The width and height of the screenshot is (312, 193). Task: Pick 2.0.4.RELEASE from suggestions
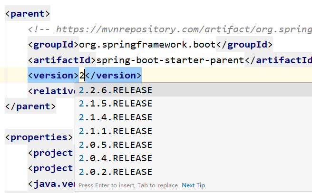pyautogui.click(x=194, y=158)
